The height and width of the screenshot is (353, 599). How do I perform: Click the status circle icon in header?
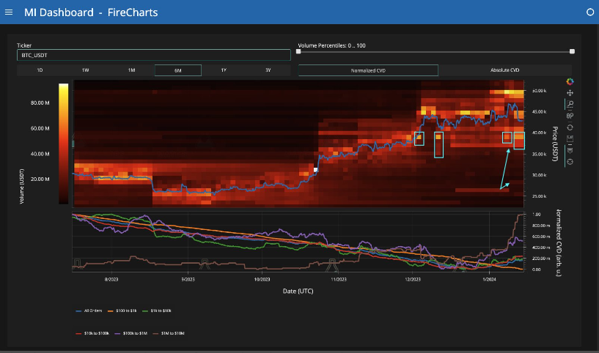(x=590, y=12)
